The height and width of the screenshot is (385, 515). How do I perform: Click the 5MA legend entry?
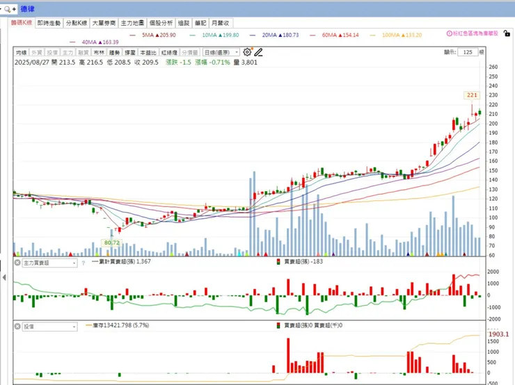(152, 35)
